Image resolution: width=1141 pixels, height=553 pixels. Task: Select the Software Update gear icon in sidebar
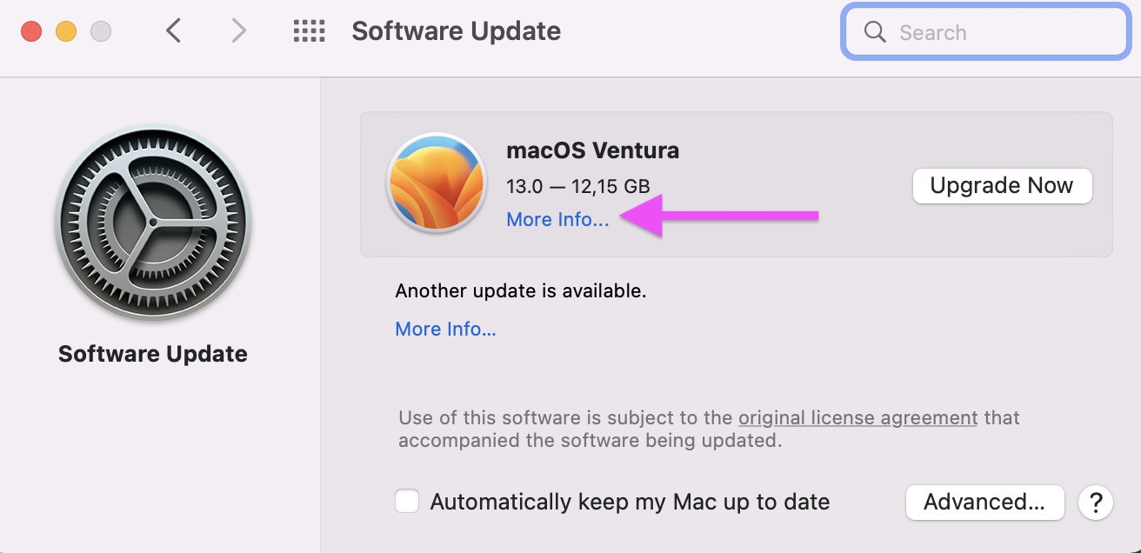tap(153, 223)
